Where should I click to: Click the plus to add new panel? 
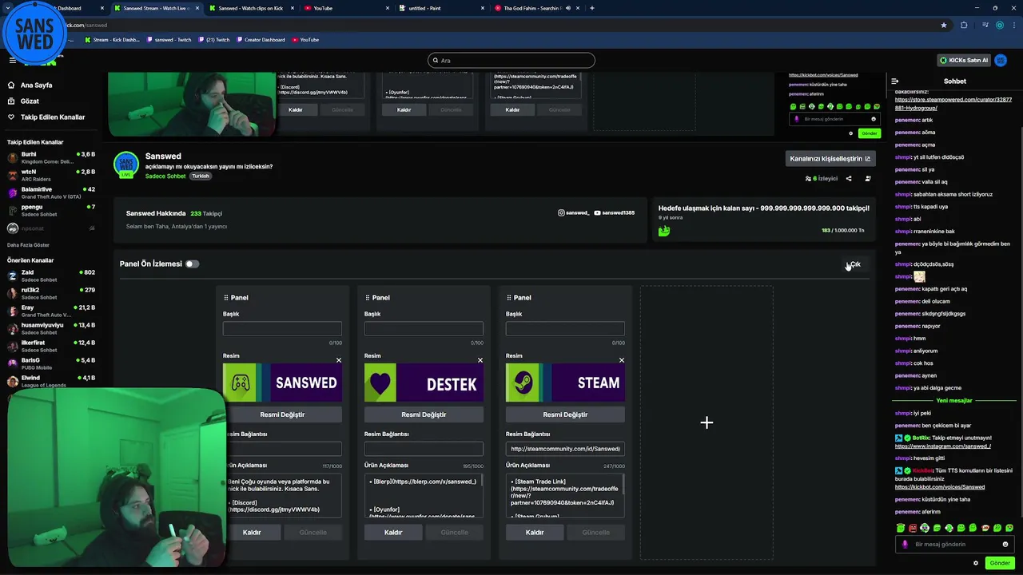click(x=707, y=422)
